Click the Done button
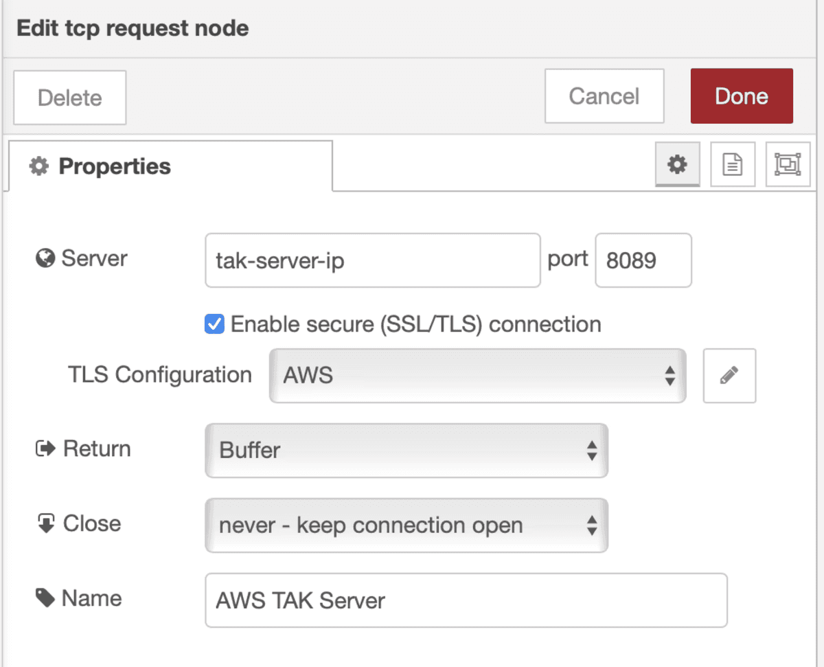Image resolution: width=824 pixels, height=667 pixels. [741, 95]
